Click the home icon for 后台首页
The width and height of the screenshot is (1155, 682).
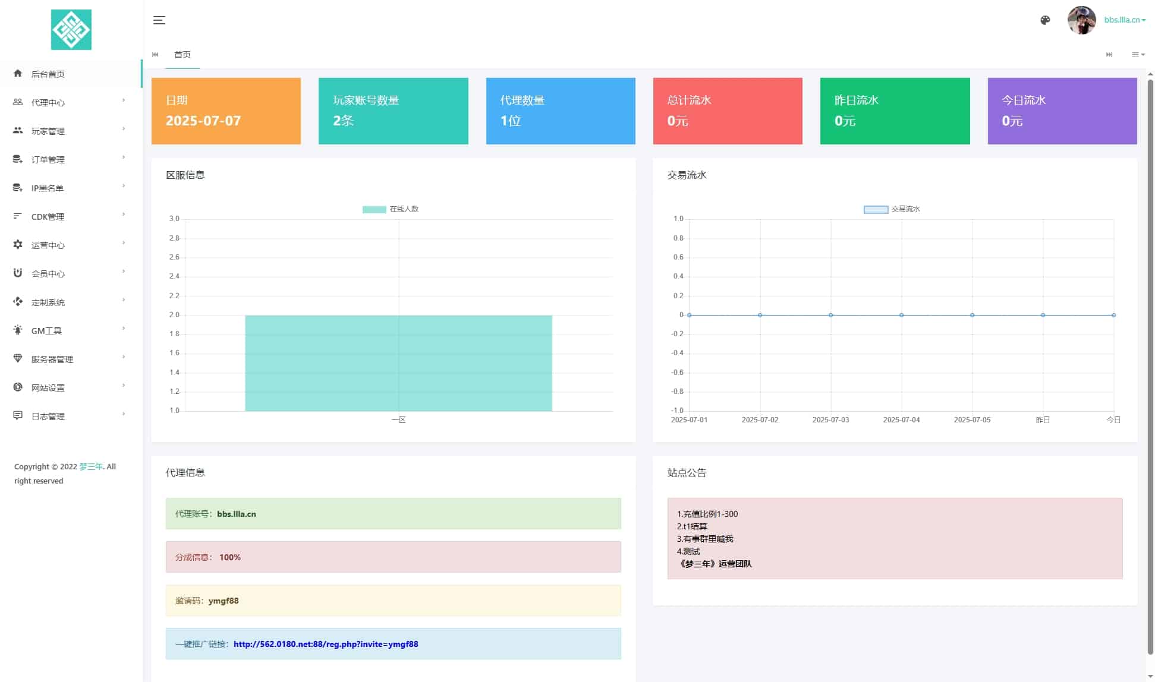18,74
